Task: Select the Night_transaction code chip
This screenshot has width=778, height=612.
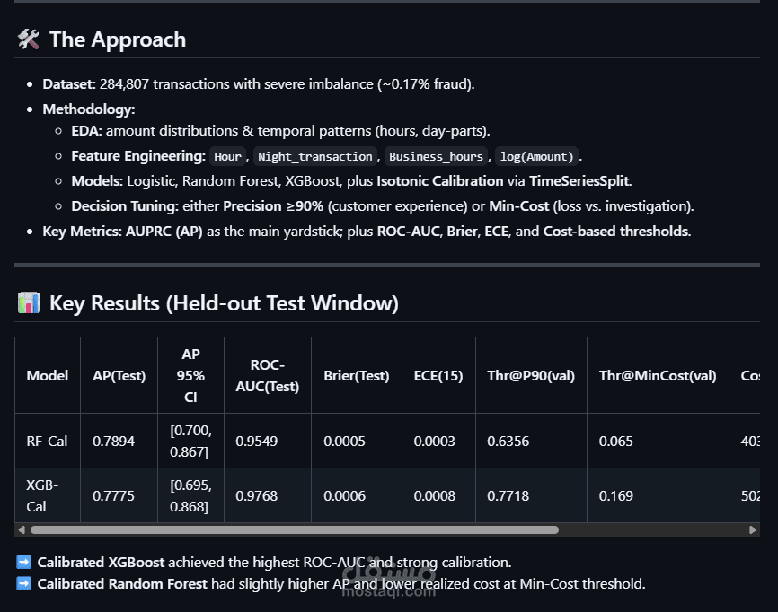Action: click(314, 156)
